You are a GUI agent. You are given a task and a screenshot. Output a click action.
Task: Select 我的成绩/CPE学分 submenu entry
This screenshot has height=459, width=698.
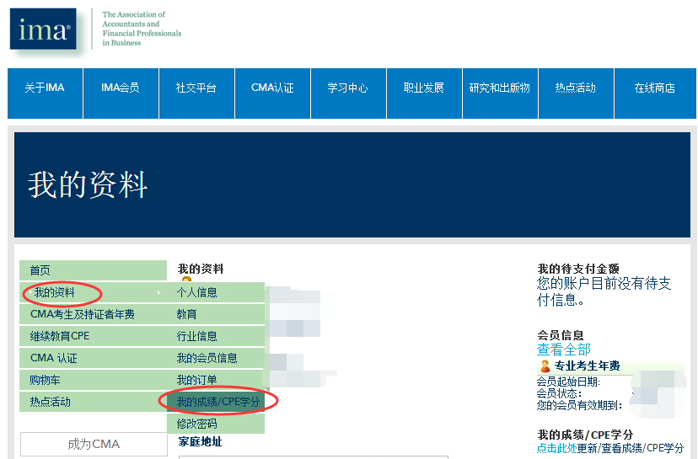pyautogui.click(x=216, y=402)
